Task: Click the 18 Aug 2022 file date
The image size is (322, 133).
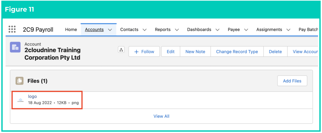Action: click(40, 103)
